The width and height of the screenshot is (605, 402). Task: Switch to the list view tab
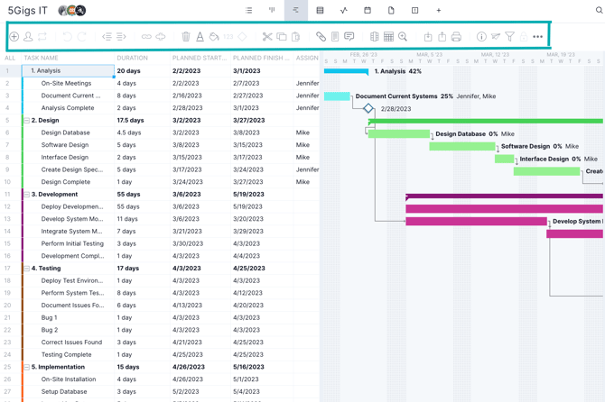tap(249, 11)
